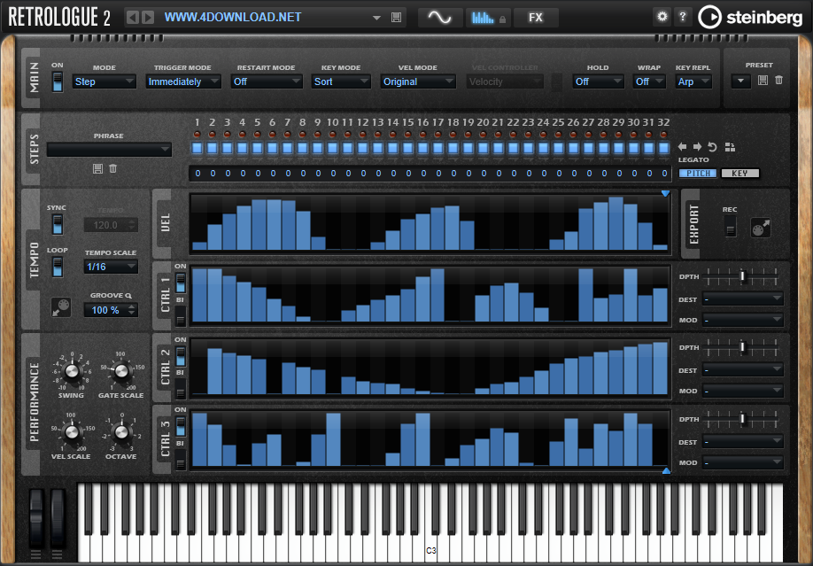813x566 pixels.
Task: Load the next program with right arrow
Action: (x=148, y=18)
